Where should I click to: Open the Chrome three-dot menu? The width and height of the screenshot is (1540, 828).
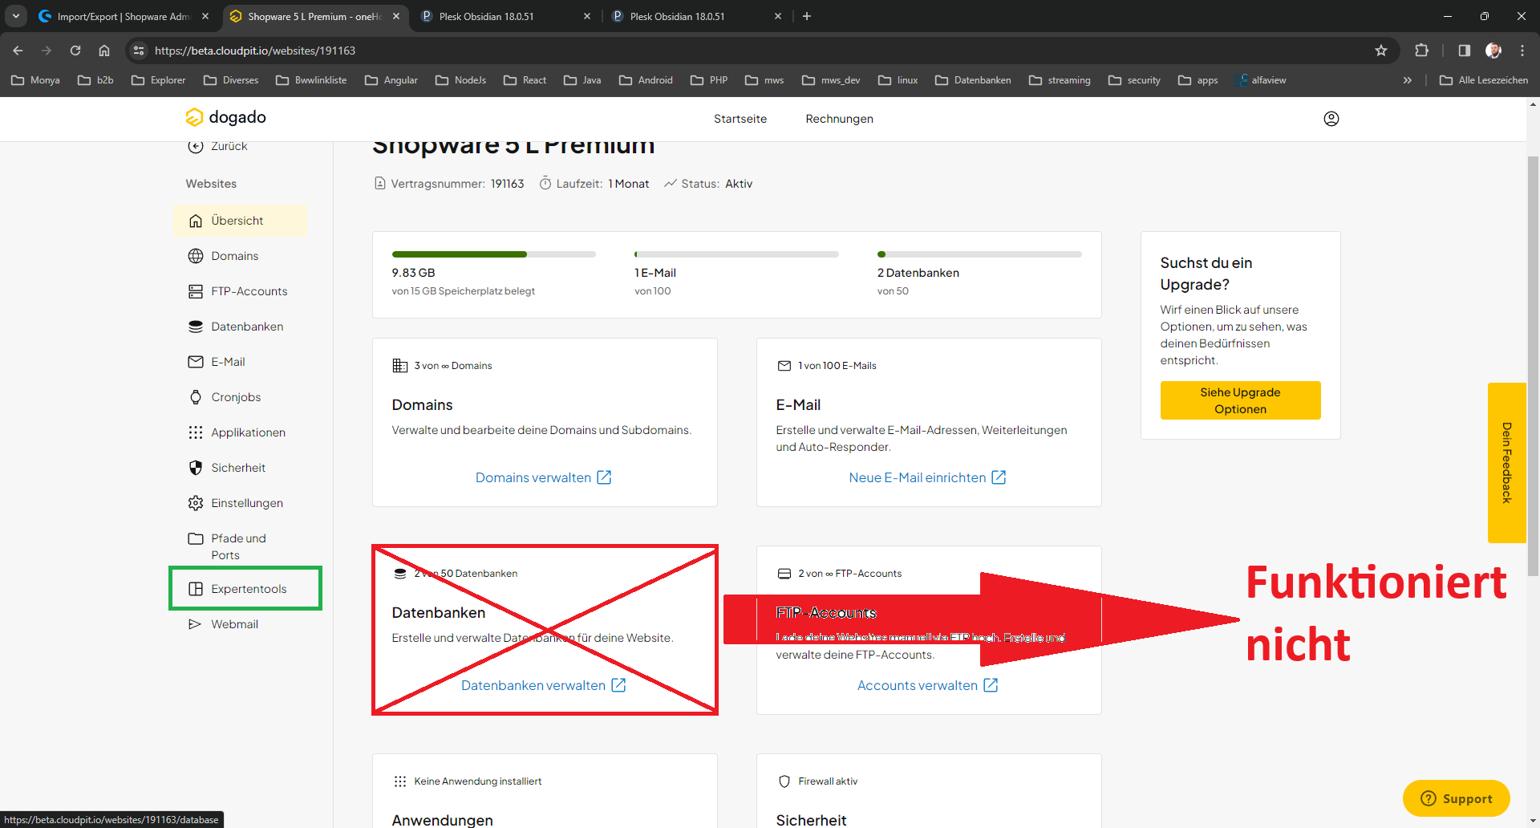click(1522, 51)
